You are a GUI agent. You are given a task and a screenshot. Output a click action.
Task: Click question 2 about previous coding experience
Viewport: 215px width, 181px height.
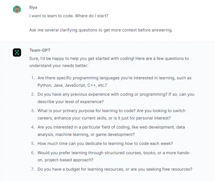pyautogui.click(x=116, y=98)
